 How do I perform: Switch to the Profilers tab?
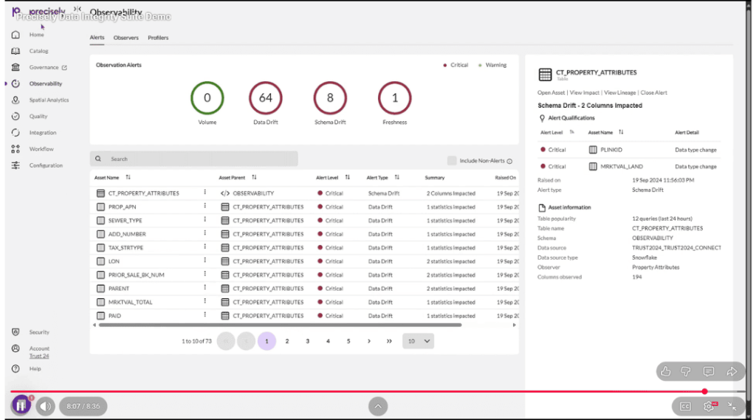coord(158,38)
